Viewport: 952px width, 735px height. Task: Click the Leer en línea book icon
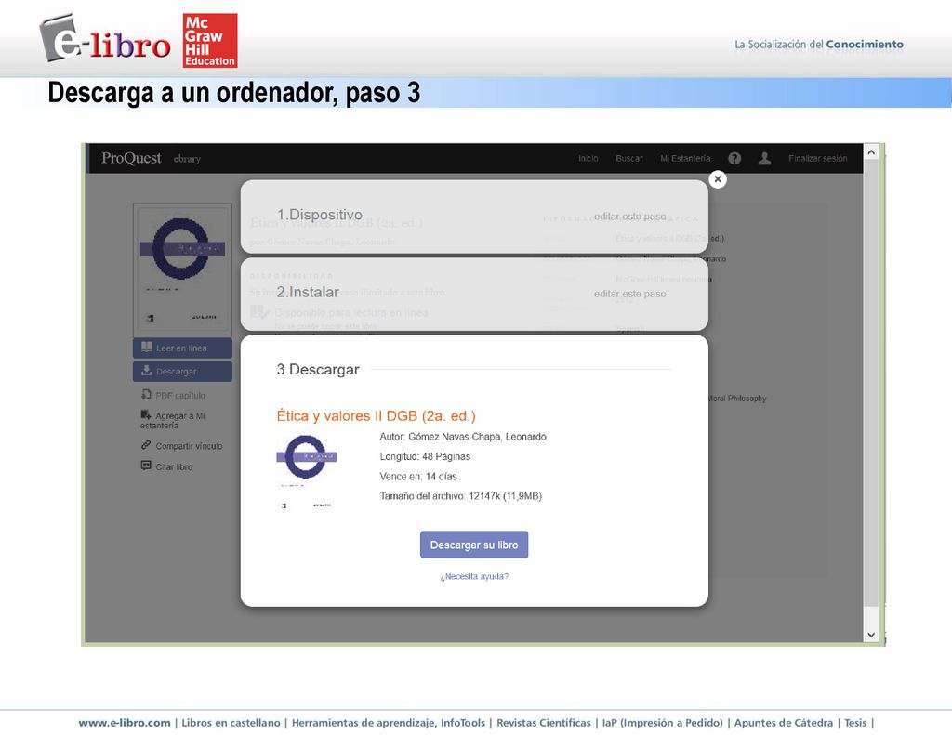(146, 348)
